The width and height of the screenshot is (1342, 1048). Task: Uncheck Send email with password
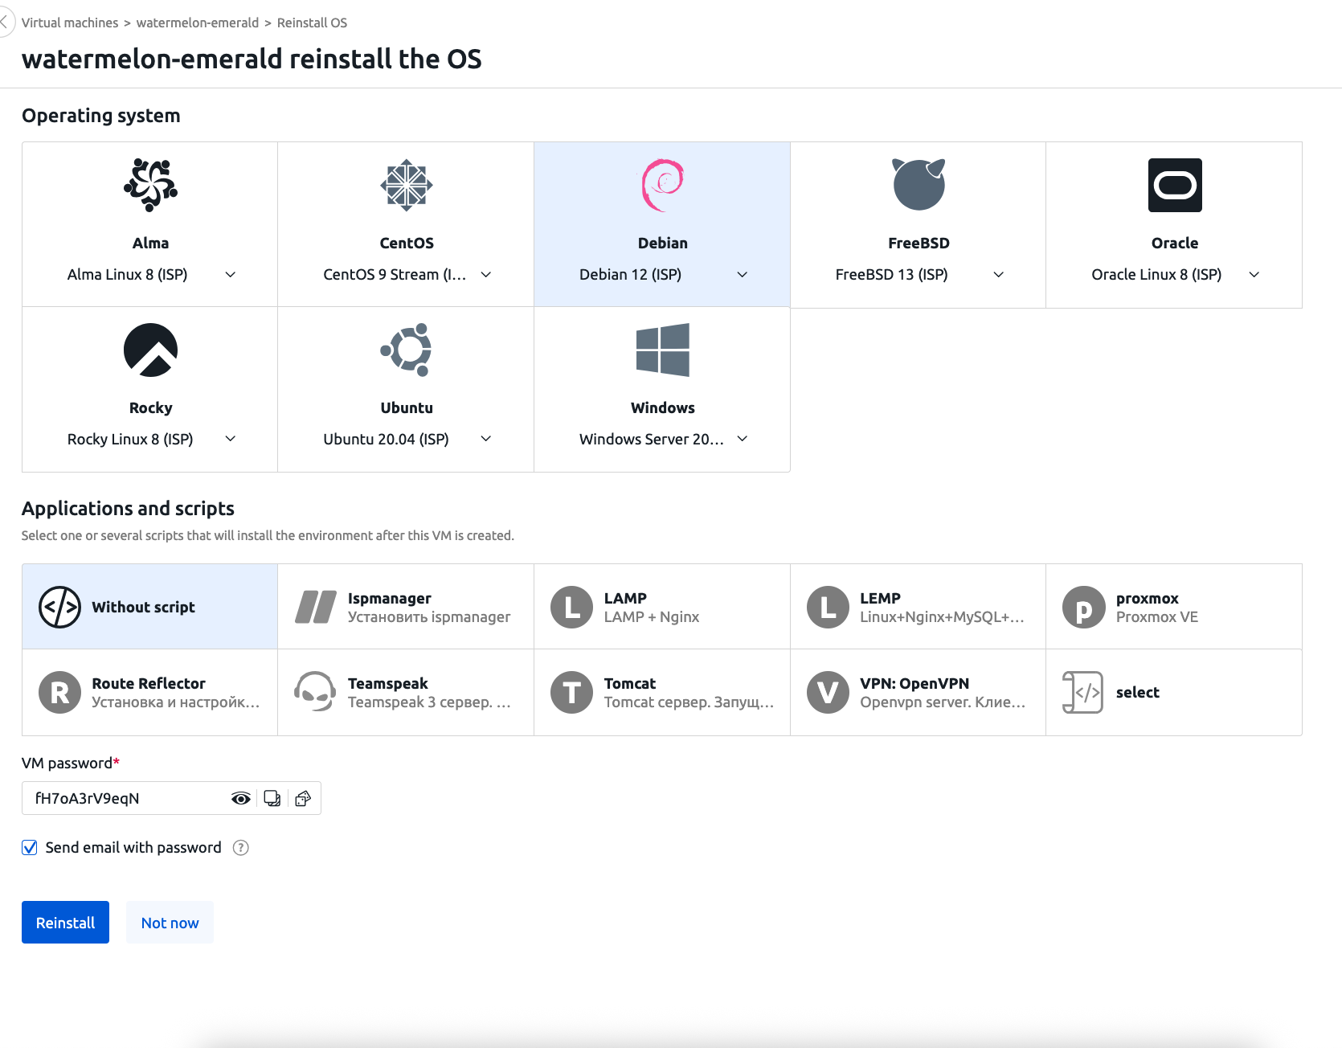click(x=30, y=848)
